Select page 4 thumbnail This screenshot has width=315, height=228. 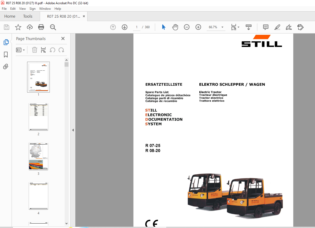(38, 196)
